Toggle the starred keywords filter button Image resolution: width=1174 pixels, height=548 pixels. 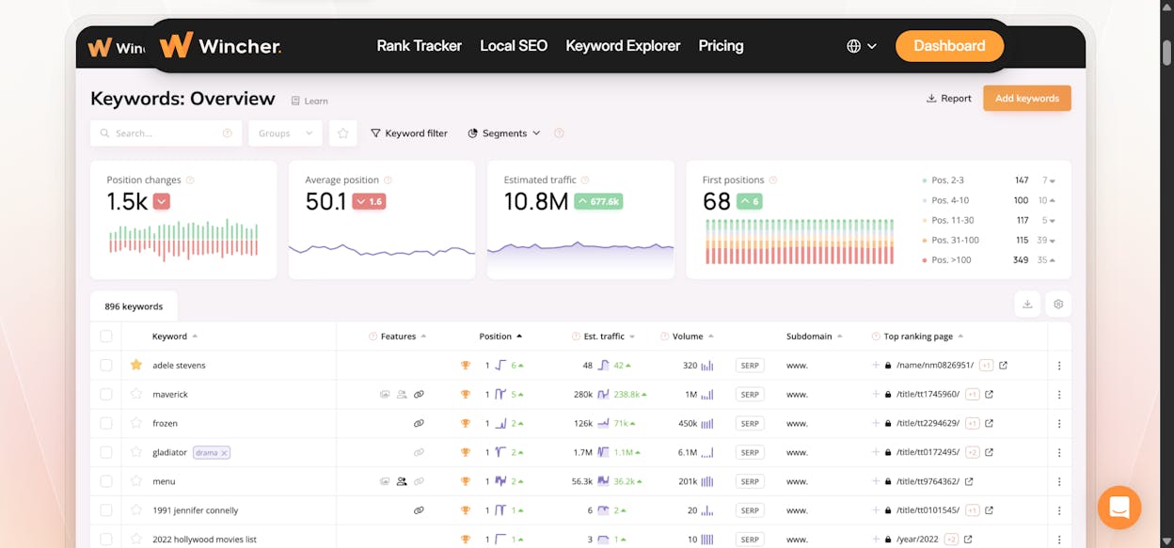[343, 133]
